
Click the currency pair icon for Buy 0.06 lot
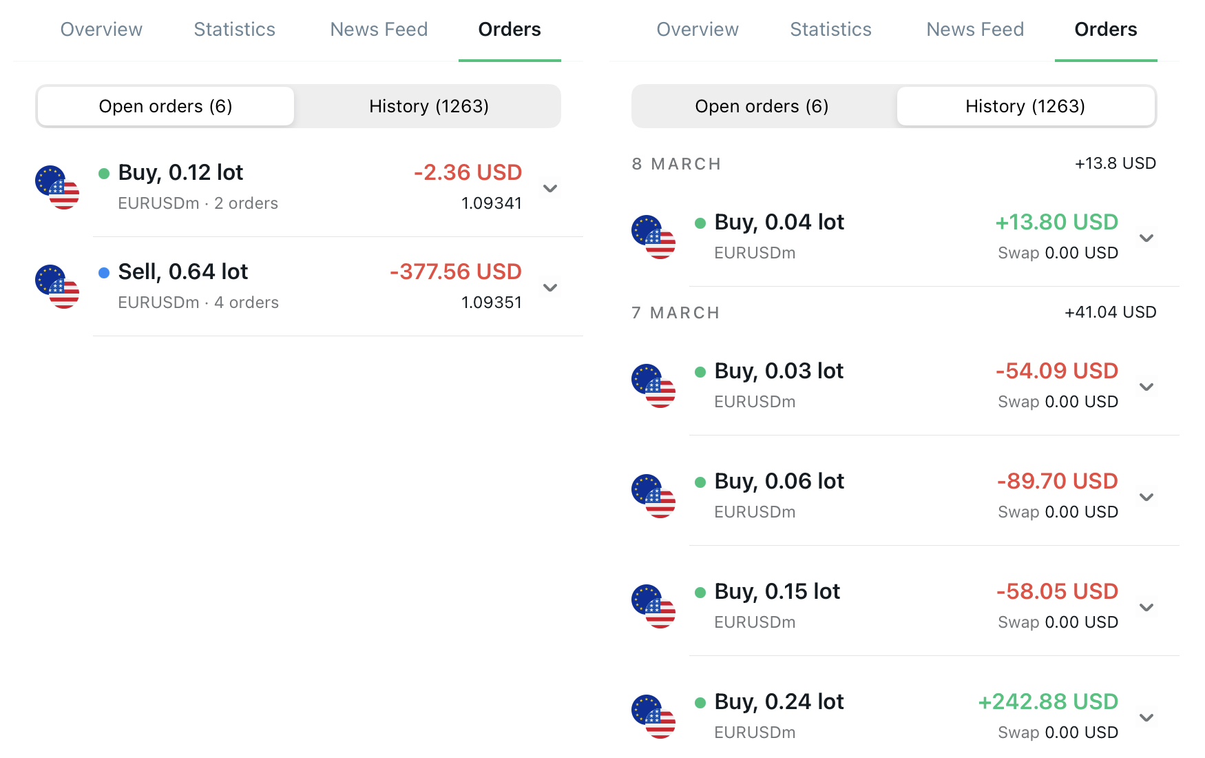pos(653,496)
